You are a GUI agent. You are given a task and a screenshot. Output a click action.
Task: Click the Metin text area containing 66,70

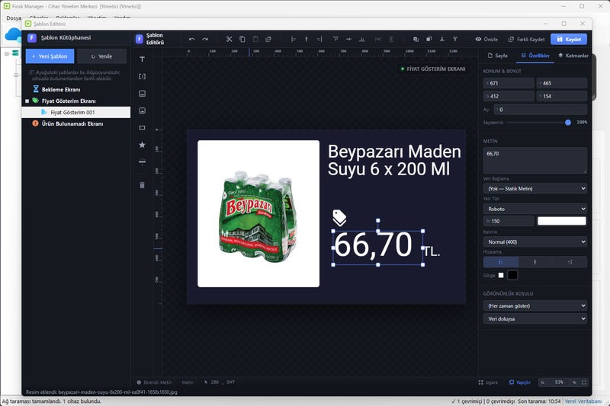pos(535,160)
